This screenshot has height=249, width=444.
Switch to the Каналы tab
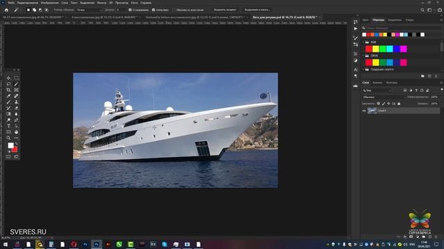[377, 83]
